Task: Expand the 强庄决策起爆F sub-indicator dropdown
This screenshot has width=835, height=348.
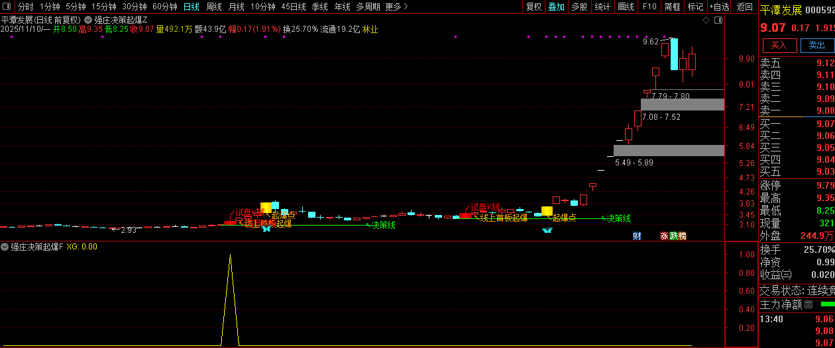Action: 5,247
